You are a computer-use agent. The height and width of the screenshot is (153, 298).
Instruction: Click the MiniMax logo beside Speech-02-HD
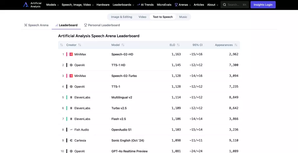[71, 54]
